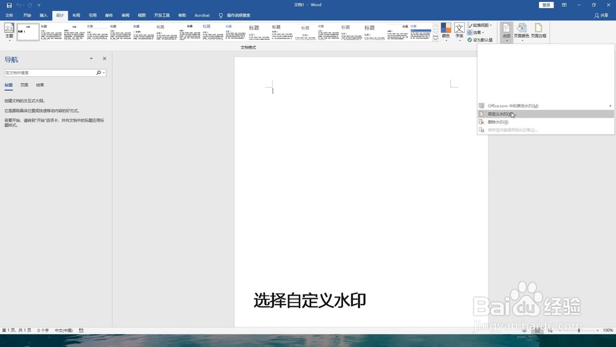The width and height of the screenshot is (616, 347).
Task: Open Office.com 中的其他水印 submenu
Action: [546, 106]
